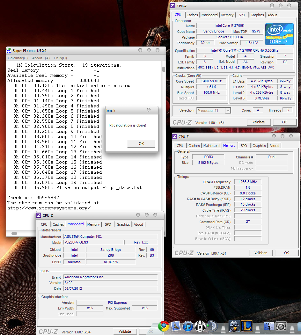Image resolution: width=301 pixels, height=335 pixels.
Task: Click the Core Speed value field
Action: tap(211, 81)
